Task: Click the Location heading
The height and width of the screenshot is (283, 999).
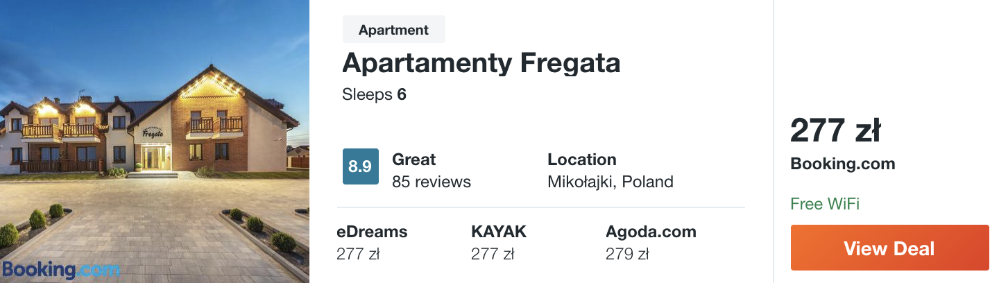Action: coord(581,160)
